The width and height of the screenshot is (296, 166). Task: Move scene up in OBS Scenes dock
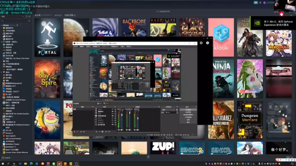(81, 132)
